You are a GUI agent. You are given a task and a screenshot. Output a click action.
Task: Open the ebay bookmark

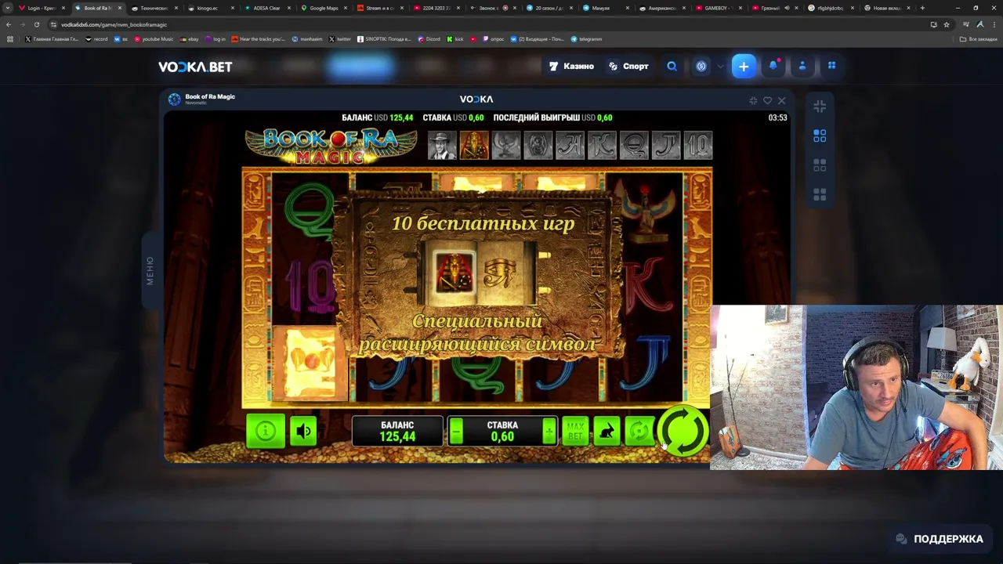pyautogui.click(x=190, y=38)
